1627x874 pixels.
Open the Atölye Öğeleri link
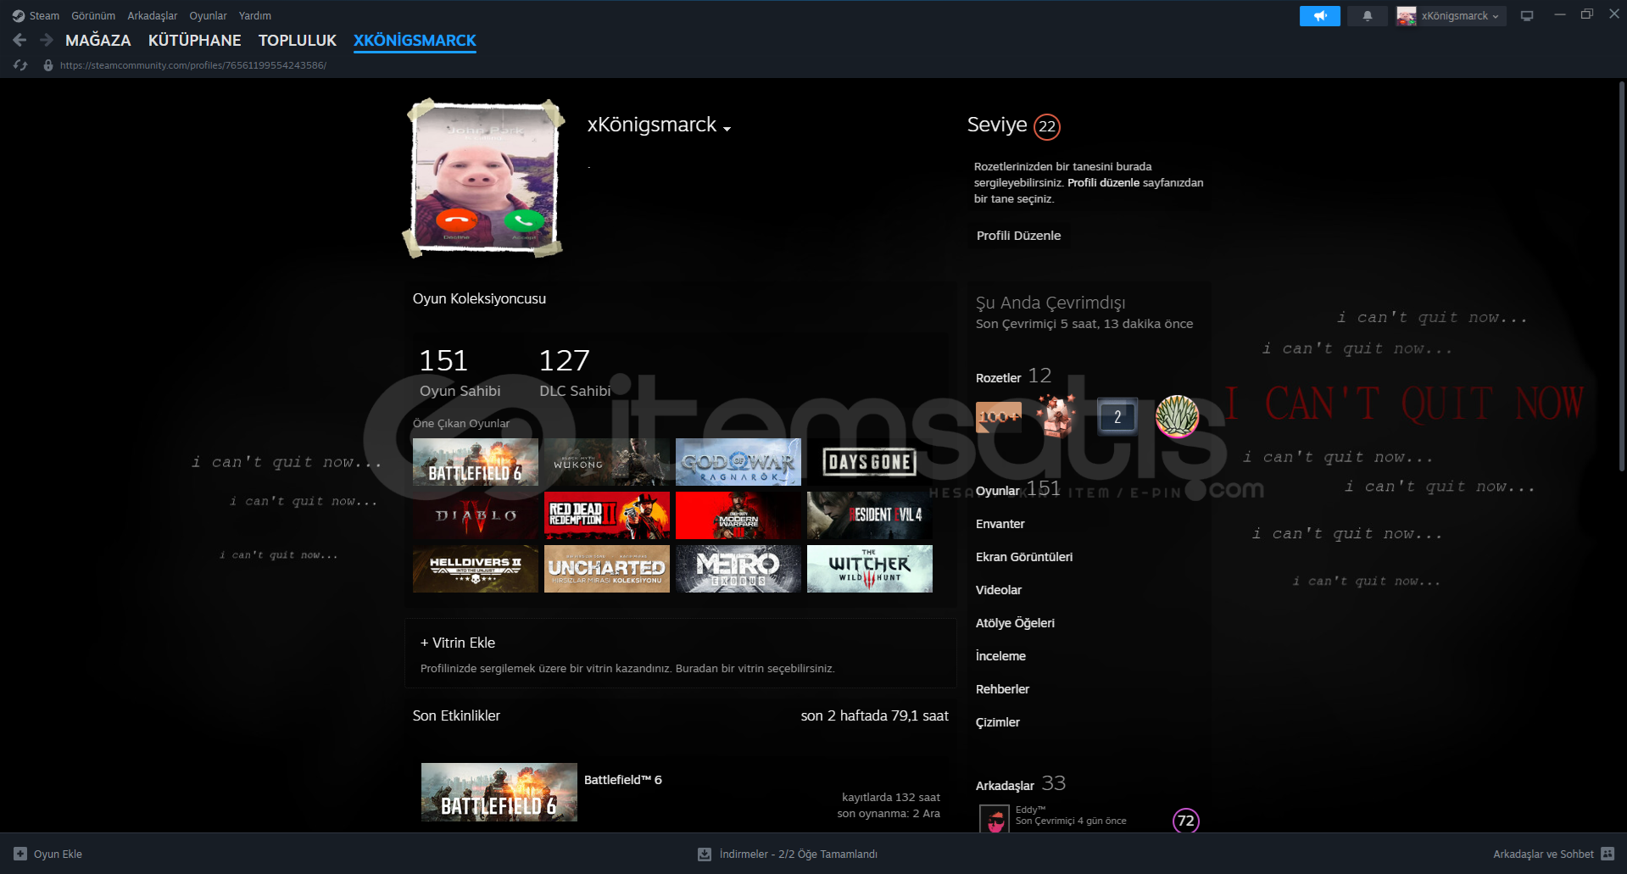(x=1016, y=623)
